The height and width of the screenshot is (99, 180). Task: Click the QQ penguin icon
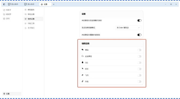(83, 62)
